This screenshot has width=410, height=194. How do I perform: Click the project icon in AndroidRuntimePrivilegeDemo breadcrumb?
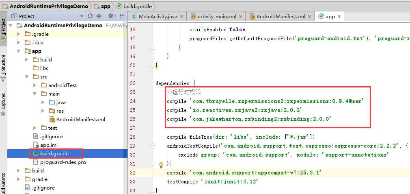click(5, 6)
